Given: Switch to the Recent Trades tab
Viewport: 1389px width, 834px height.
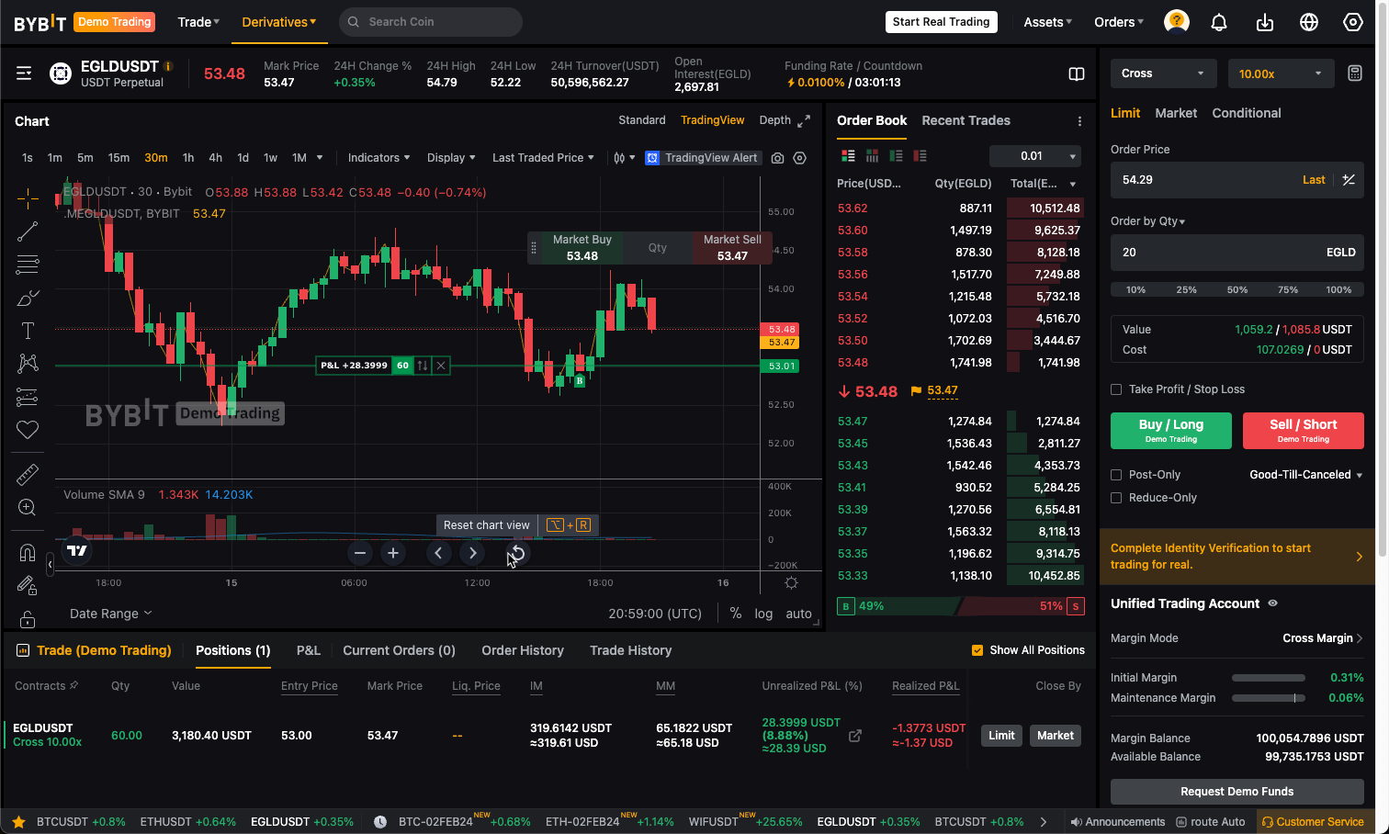Looking at the screenshot, I should point(966,120).
